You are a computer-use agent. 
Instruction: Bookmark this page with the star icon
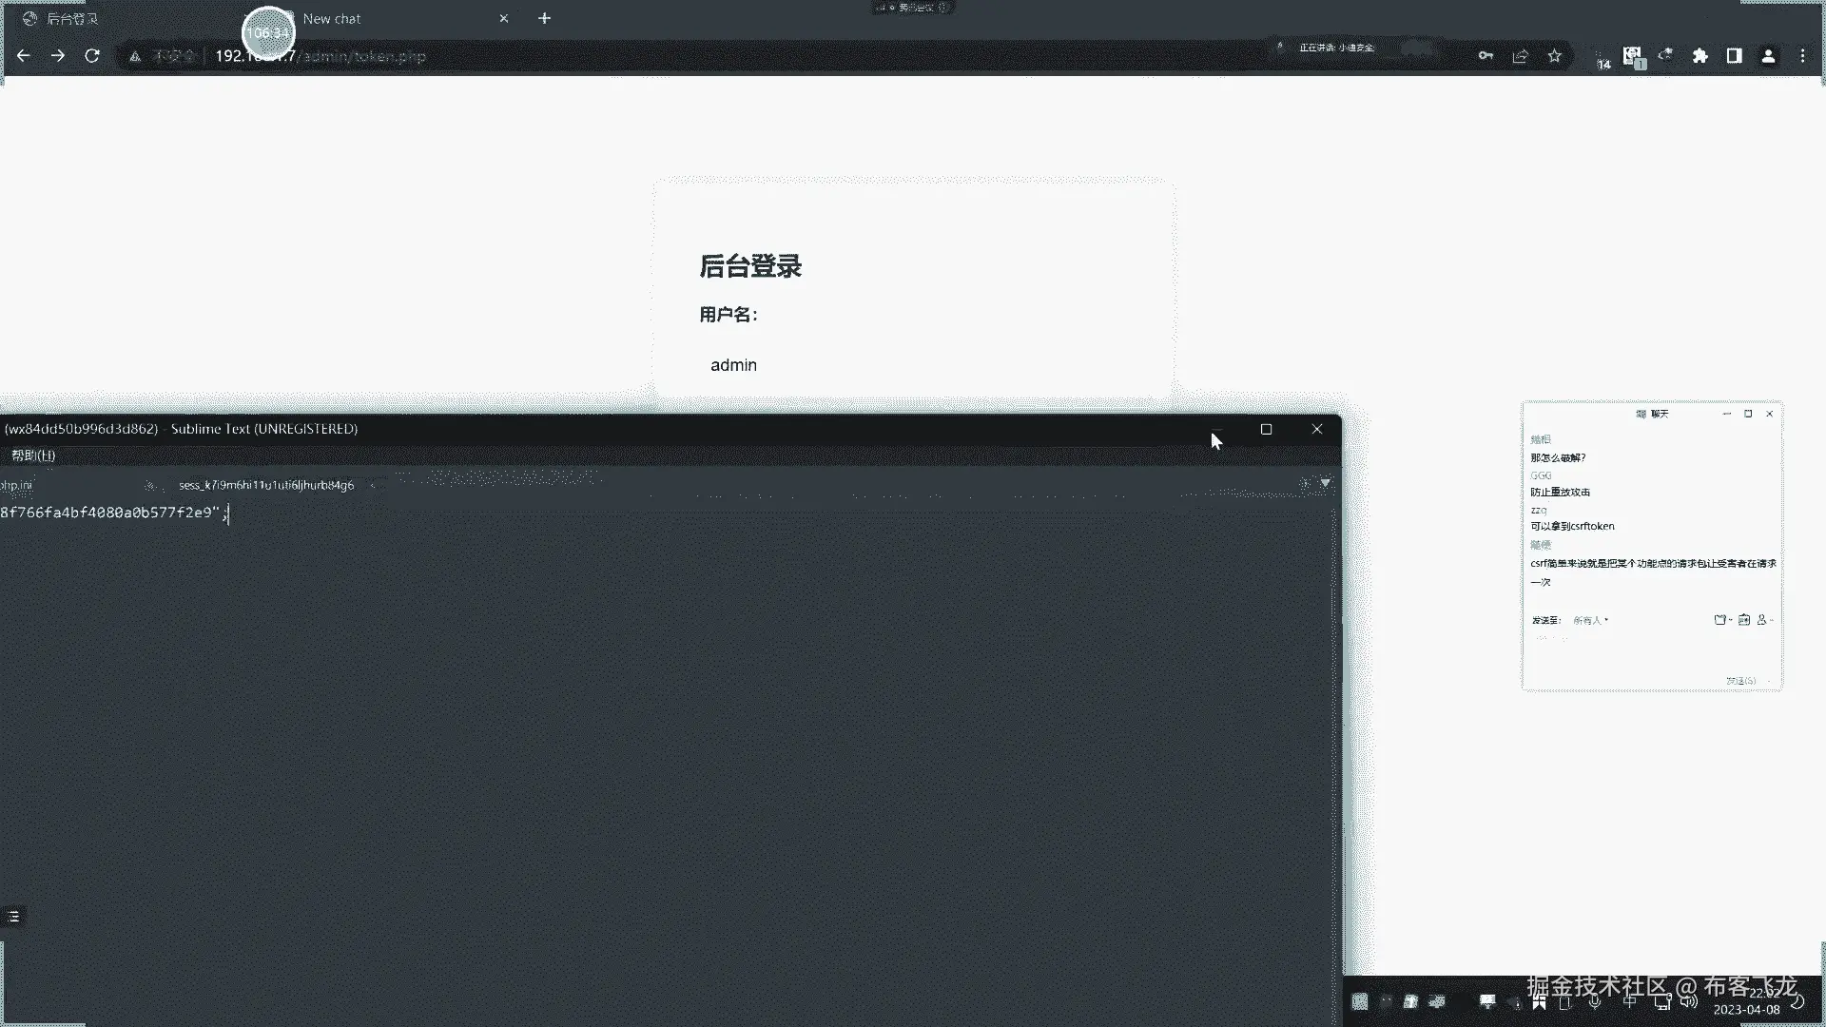point(1555,56)
